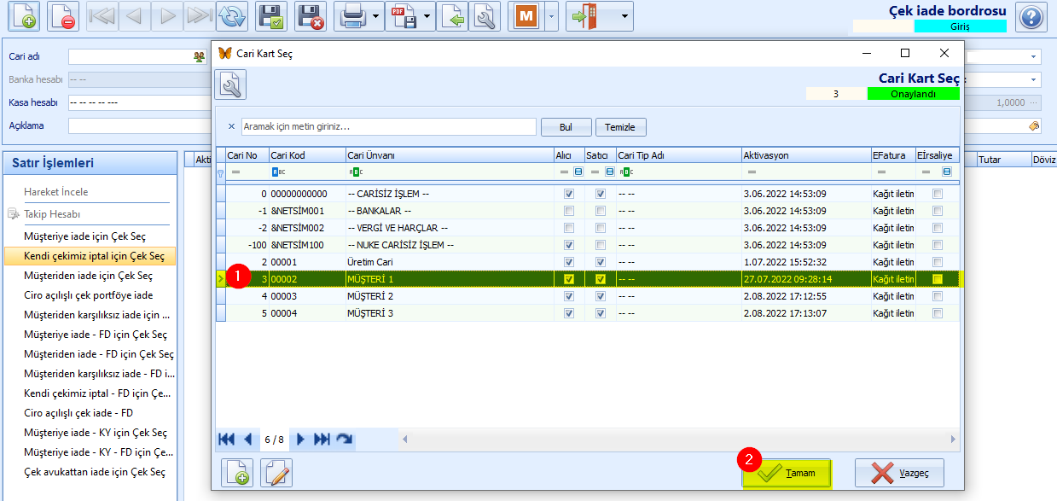Click the search text input field
This screenshot has width=1057, height=501.
388,126
